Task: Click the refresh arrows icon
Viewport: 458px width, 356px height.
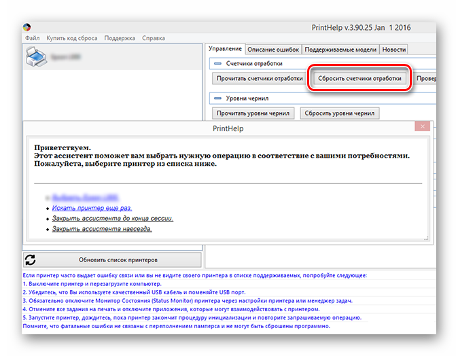Action: pyautogui.click(x=31, y=260)
